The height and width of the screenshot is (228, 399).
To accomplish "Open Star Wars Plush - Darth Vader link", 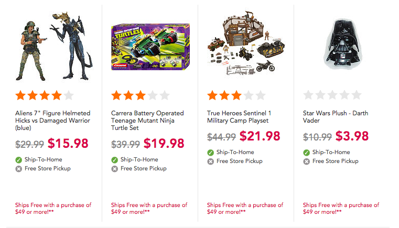I will point(336,117).
